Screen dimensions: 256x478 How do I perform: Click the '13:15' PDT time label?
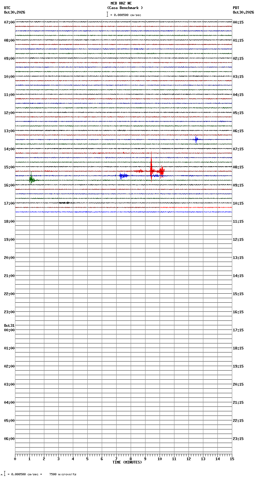pyautogui.click(x=238, y=258)
